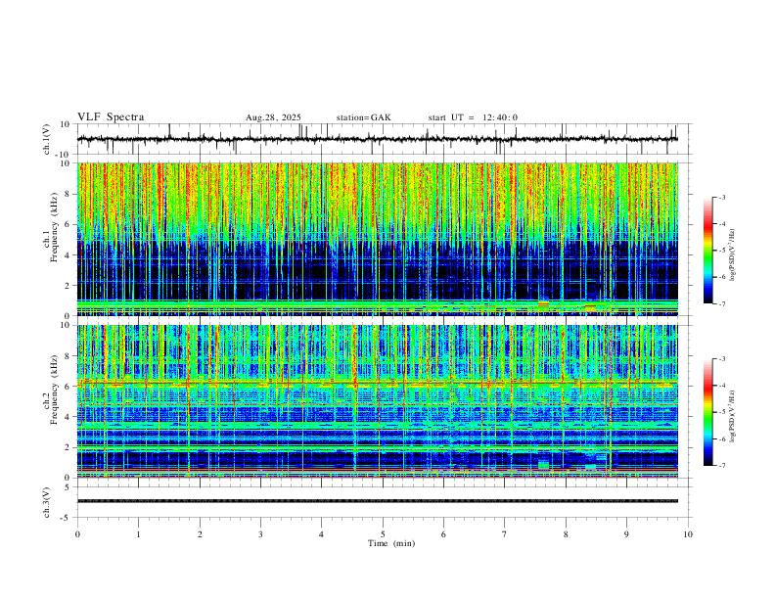Click the ch.1 spectrogram plot area
775x599 pixels.
pos(378,239)
